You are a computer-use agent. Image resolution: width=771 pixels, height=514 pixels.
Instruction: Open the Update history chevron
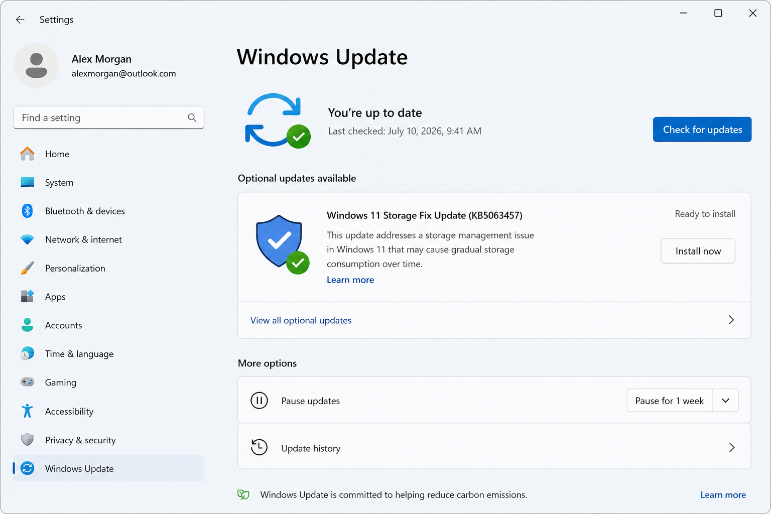coord(732,447)
